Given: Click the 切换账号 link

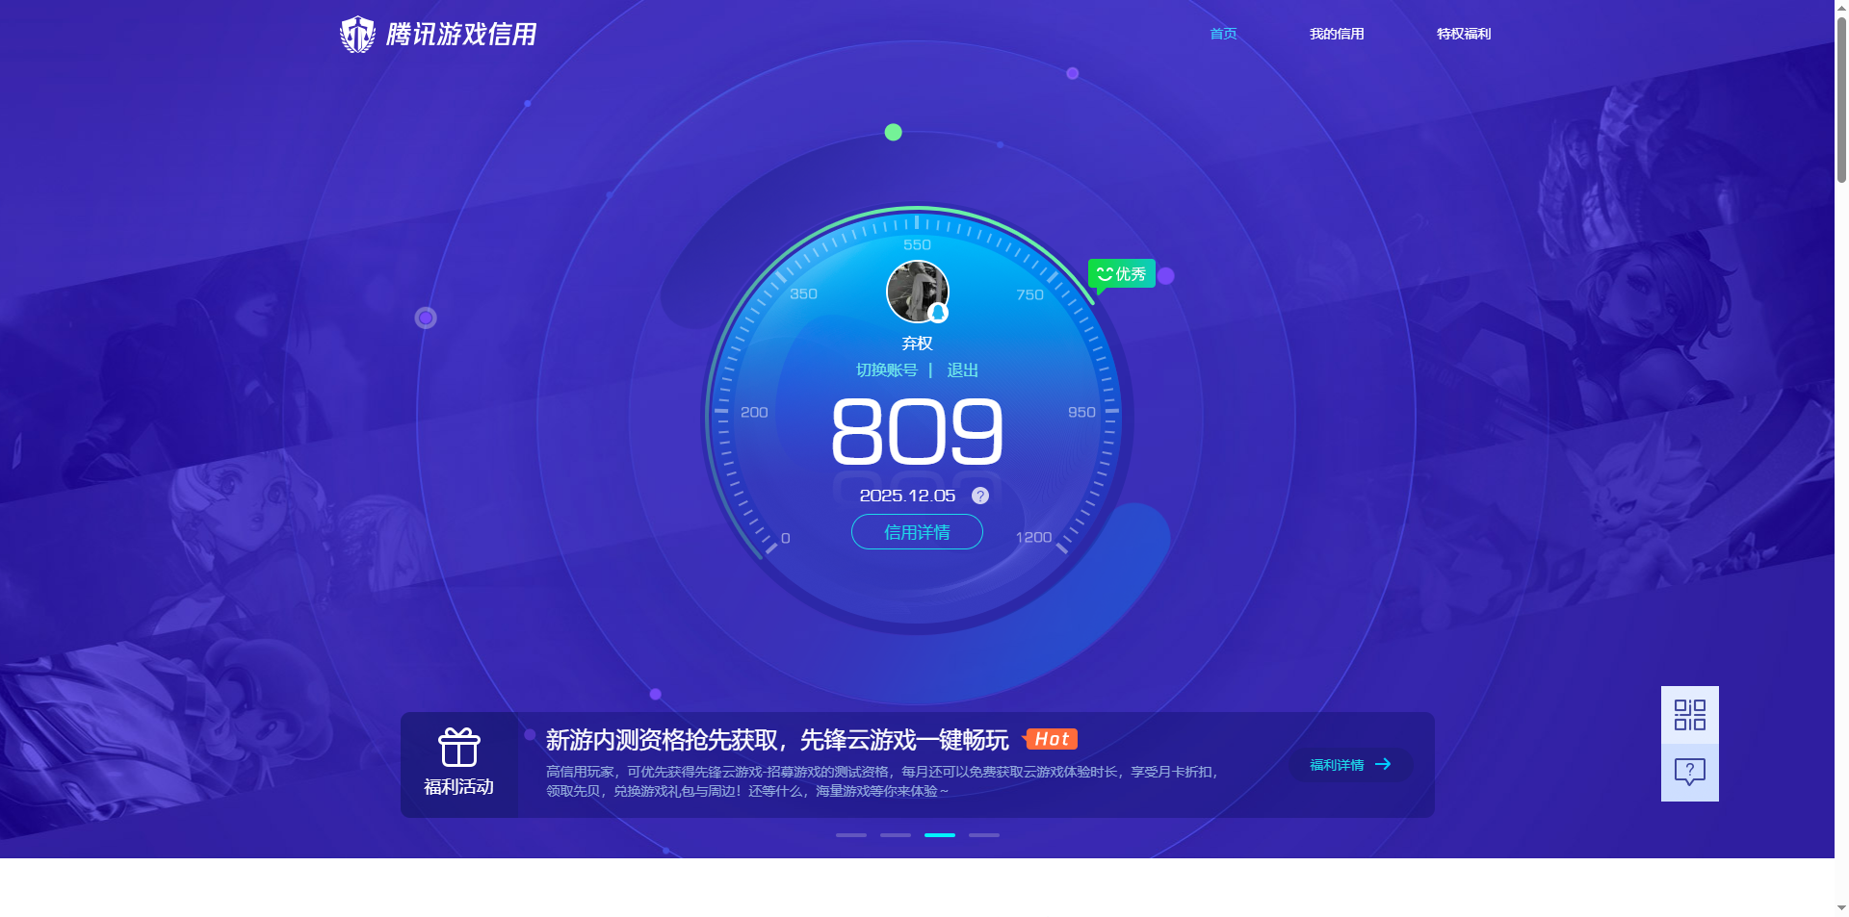Looking at the screenshot, I should tap(886, 370).
